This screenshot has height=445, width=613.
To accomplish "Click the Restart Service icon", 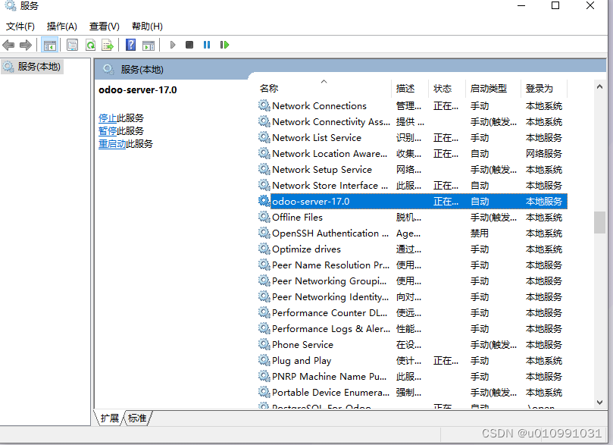I will [224, 45].
